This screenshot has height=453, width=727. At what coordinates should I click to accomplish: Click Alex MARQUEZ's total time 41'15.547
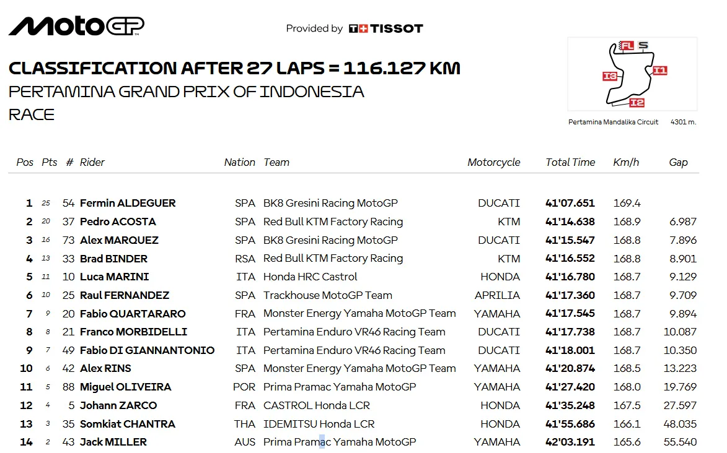pos(570,240)
